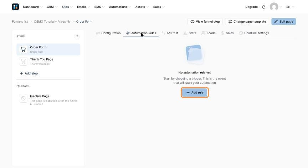Click the A/B test arrows icon
The width and height of the screenshot is (308, 168).
[x=163, y=33]
